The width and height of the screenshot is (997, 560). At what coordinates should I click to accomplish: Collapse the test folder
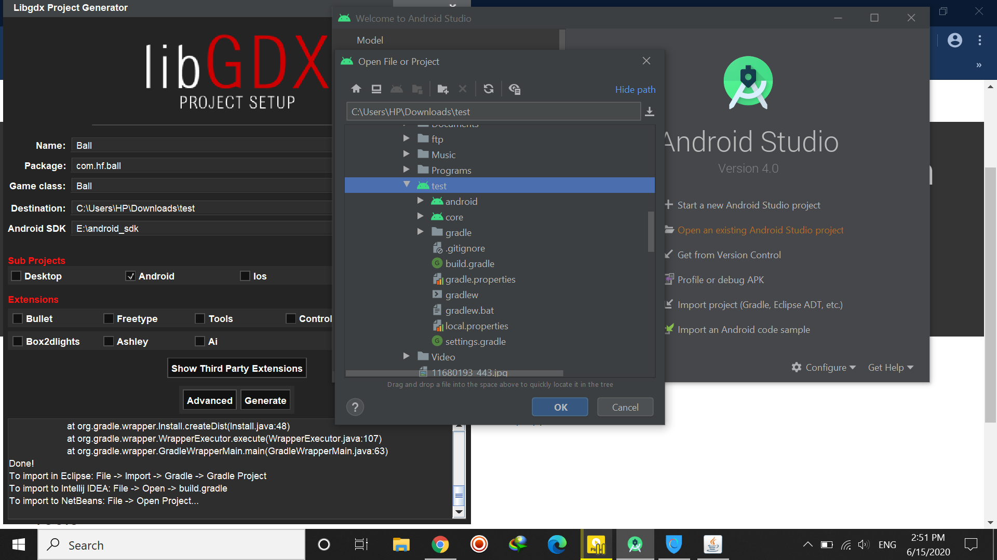point(407,185)
